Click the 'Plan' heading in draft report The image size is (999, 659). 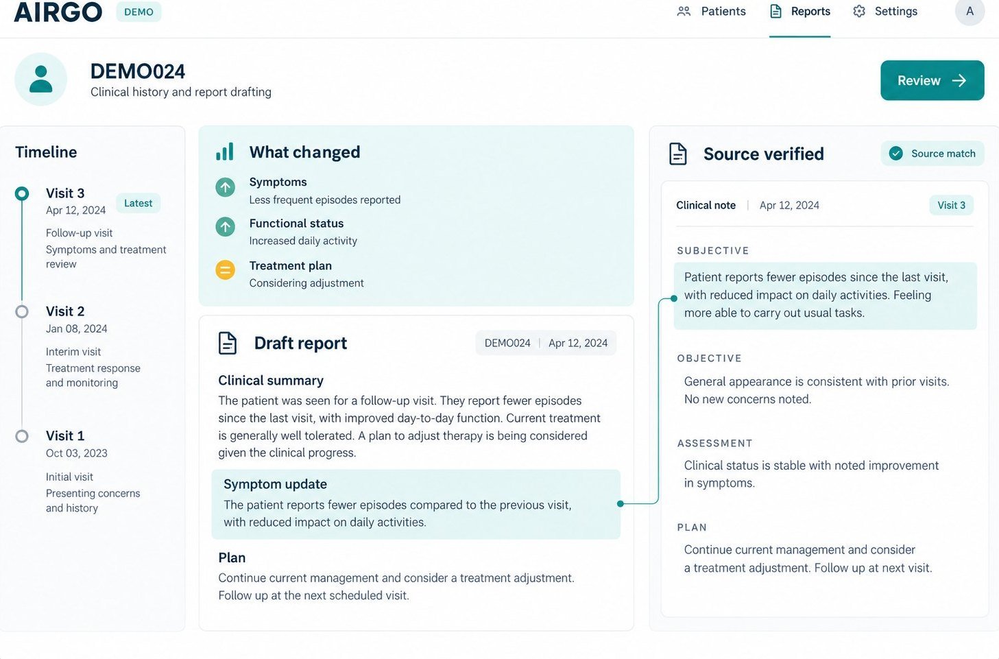(232, 558)
